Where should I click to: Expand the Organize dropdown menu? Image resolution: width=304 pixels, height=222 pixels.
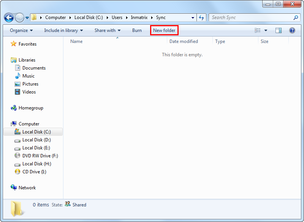coord(21,30)
